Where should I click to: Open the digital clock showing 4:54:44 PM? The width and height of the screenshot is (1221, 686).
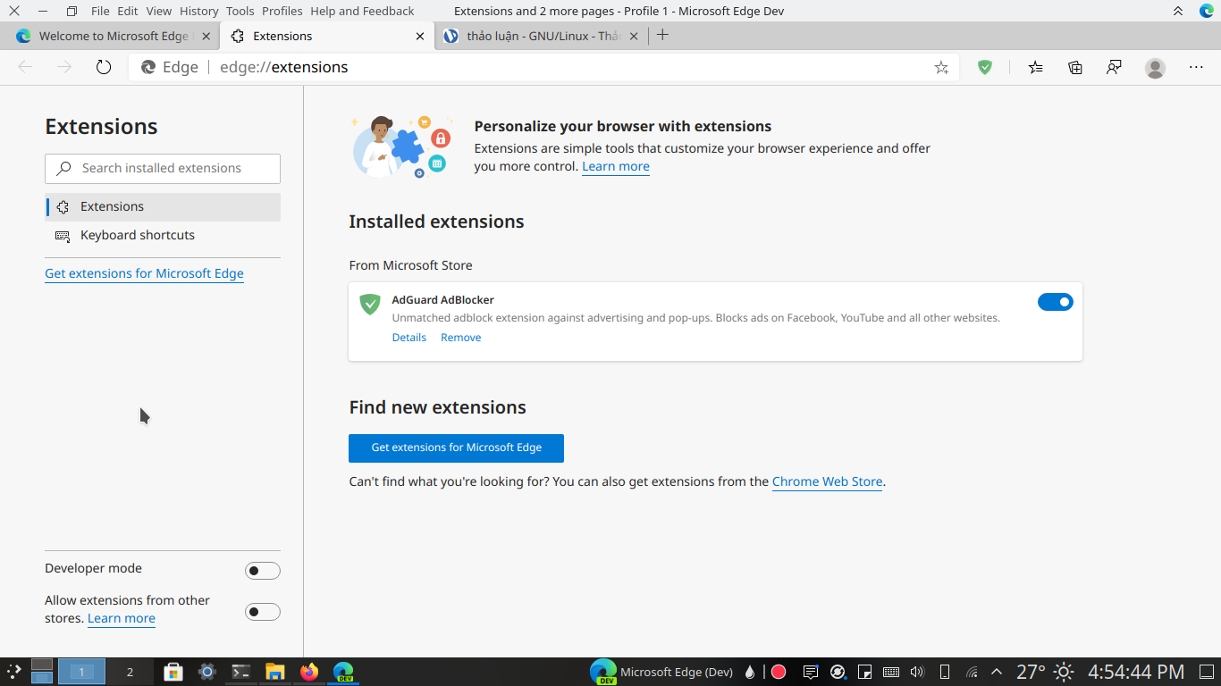tap(1136, 672)
